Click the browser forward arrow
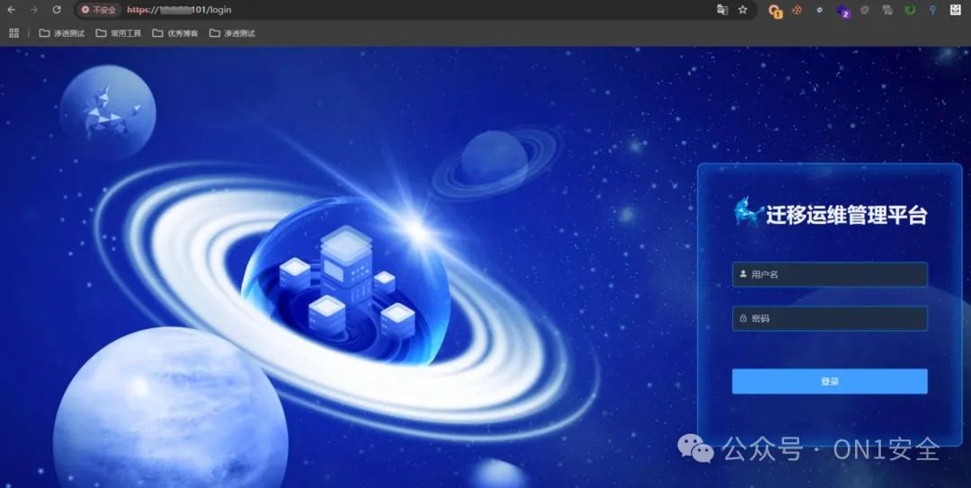The width and height of the screenshot is (971, 488). pyautogui.click(x=33, y=10)
